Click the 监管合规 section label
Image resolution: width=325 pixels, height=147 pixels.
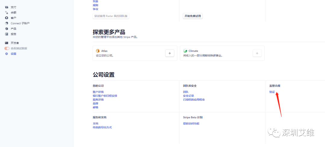pyautogui.click(x=275, y=85)
